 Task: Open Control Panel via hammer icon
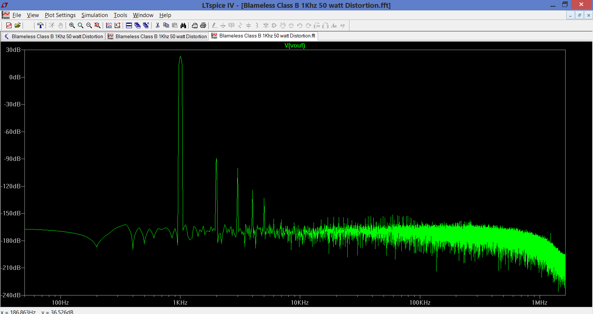coord(40,26)
